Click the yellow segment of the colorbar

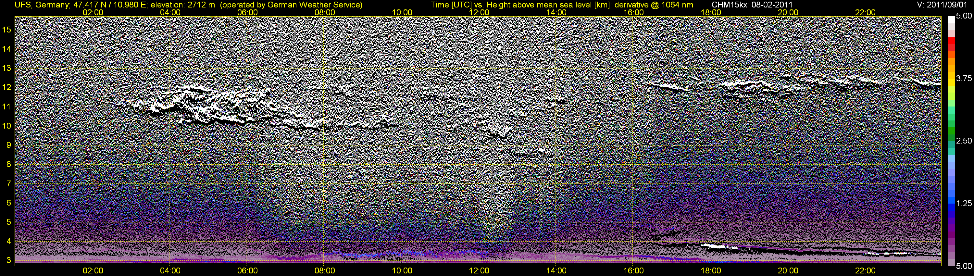(951, 82)
